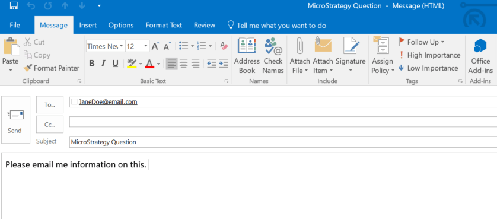The height and width of the screenshot is (219, 497).
Task: Open Customize Quick Access Toolbar dropdown
Action: point(99,5)
